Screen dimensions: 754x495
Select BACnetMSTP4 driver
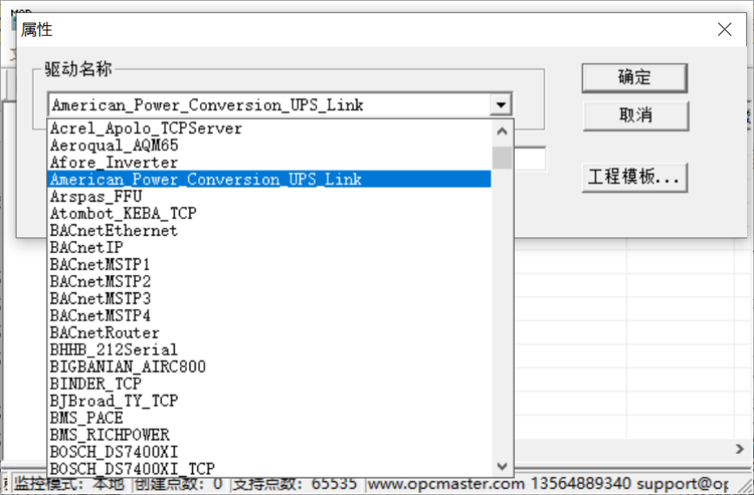coord(270,316)
